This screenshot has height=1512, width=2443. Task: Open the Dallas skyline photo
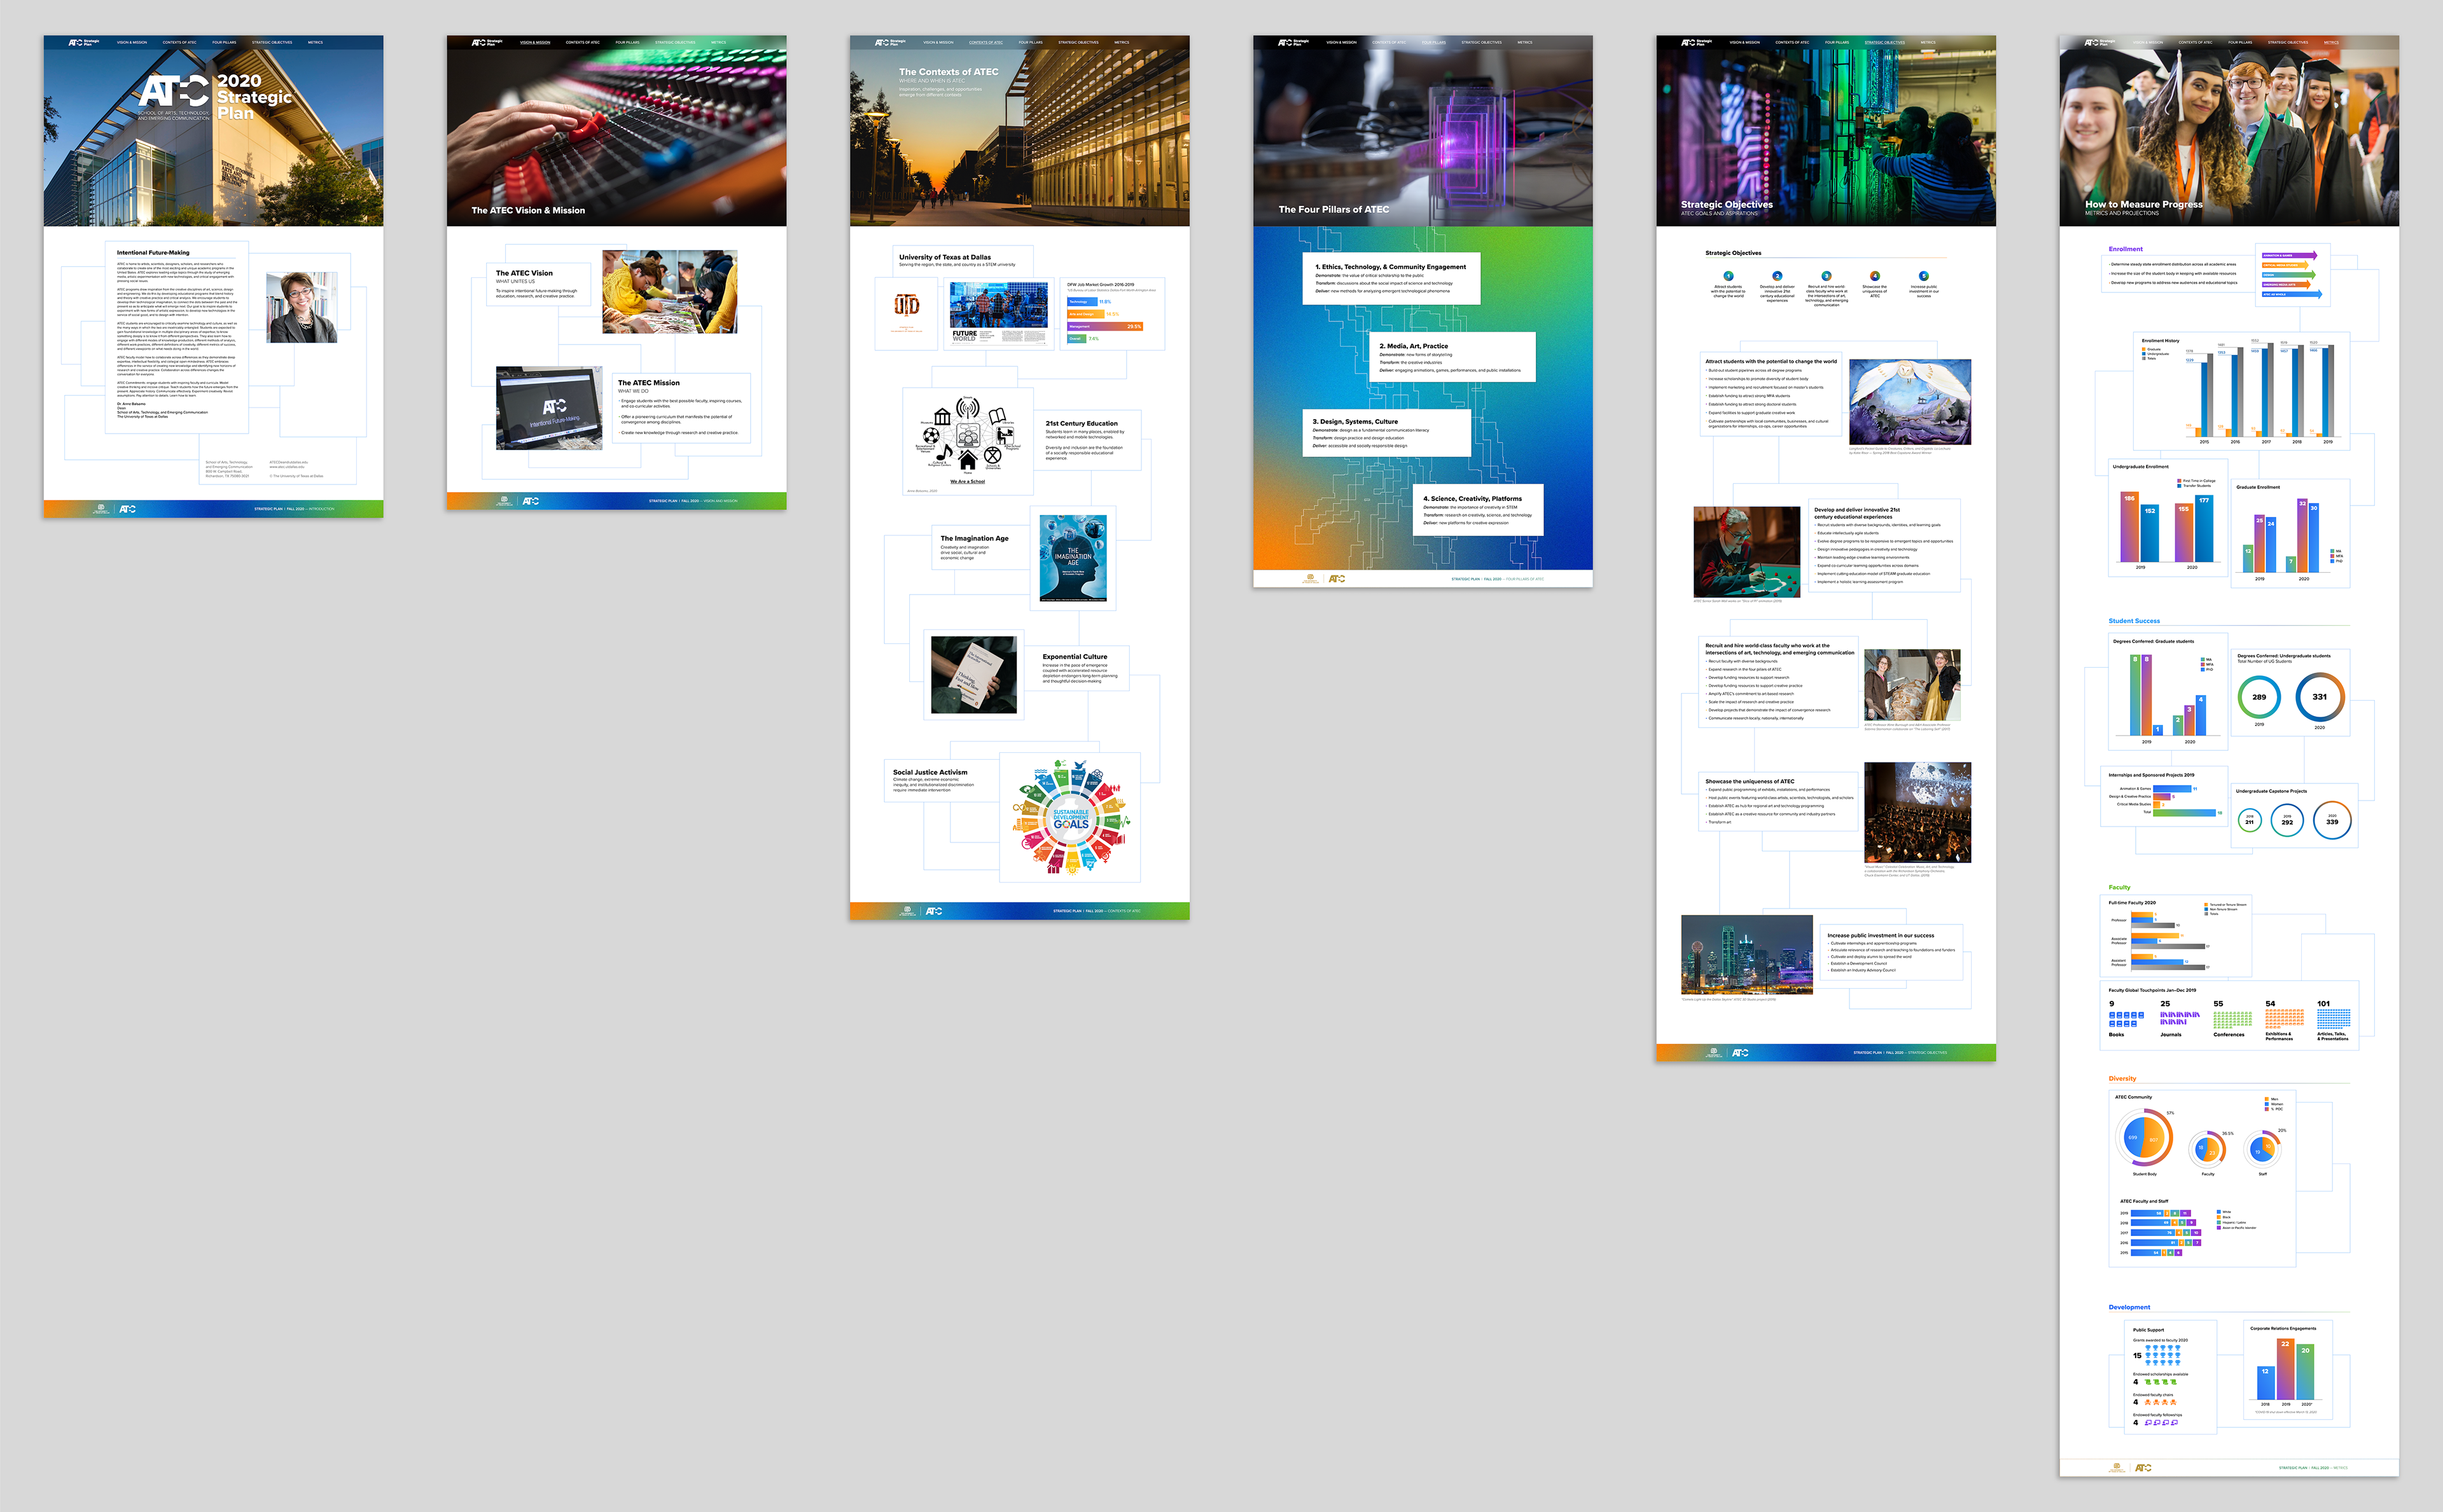tap(1747, 954)
